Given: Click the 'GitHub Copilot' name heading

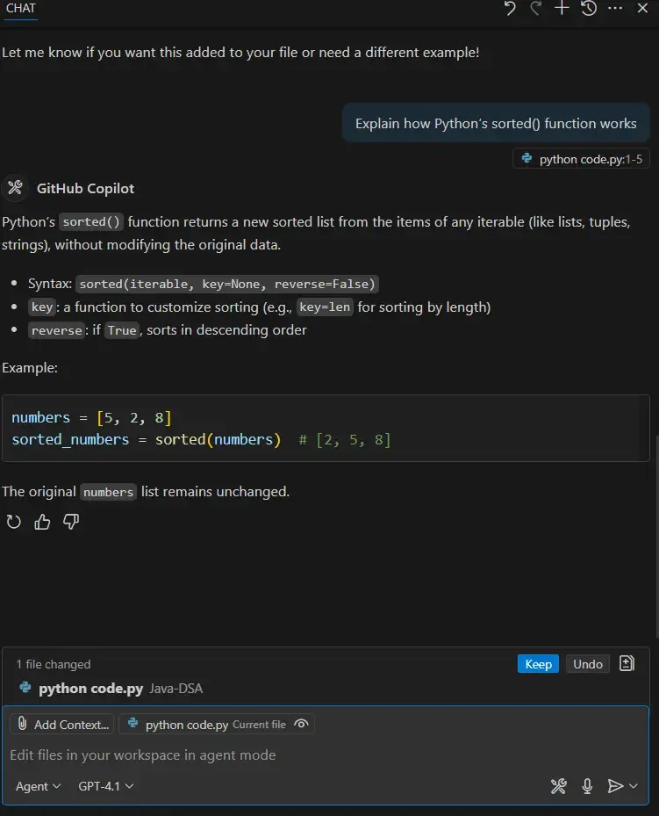Looking at the screenshot, I should [x=85, y=188].
